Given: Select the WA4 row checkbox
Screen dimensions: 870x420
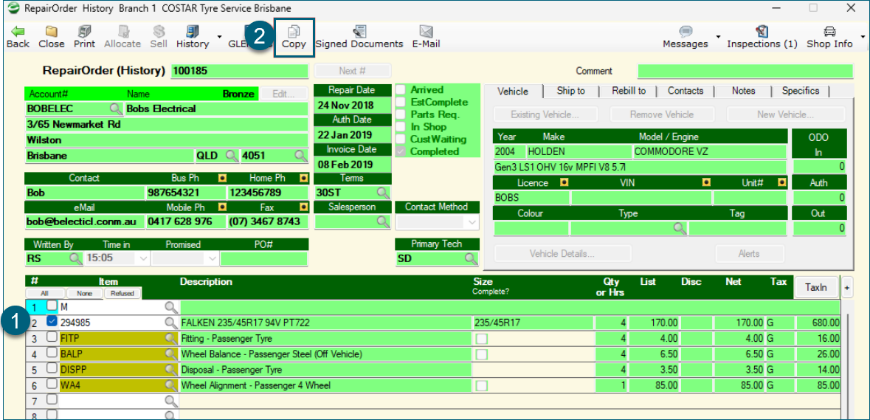Looking at the screenshot, I should click(x=52, y=383).
